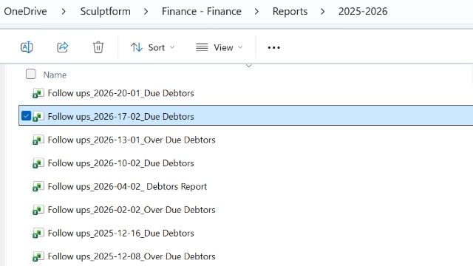The height and width of the screenshot is (266, 473).
Task: Select Follow ups_2026-10-02_Due Debtors file
Action: pos(120,163)
